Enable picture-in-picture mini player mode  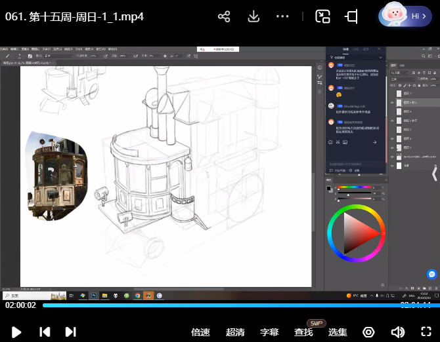322,16
